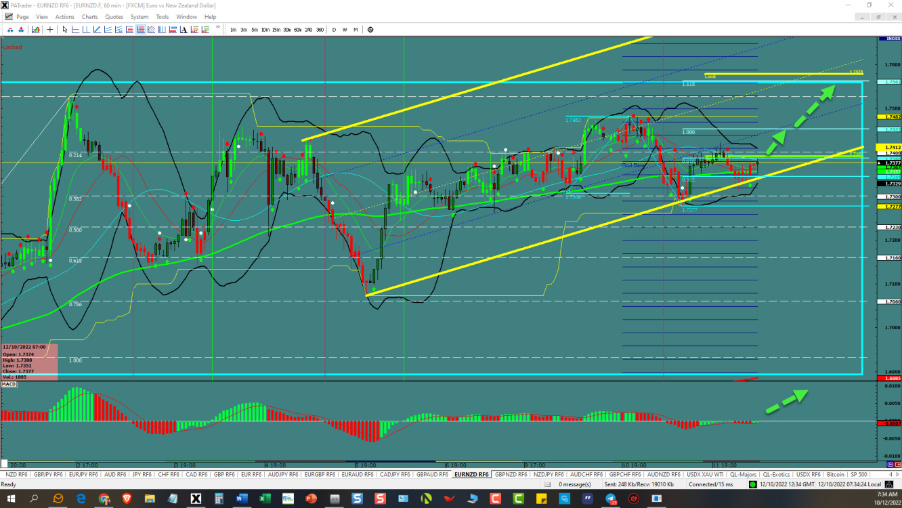Screen dimensions: 902x508
Task: Open Microsoft Word from taskbar
Action: 241,499
